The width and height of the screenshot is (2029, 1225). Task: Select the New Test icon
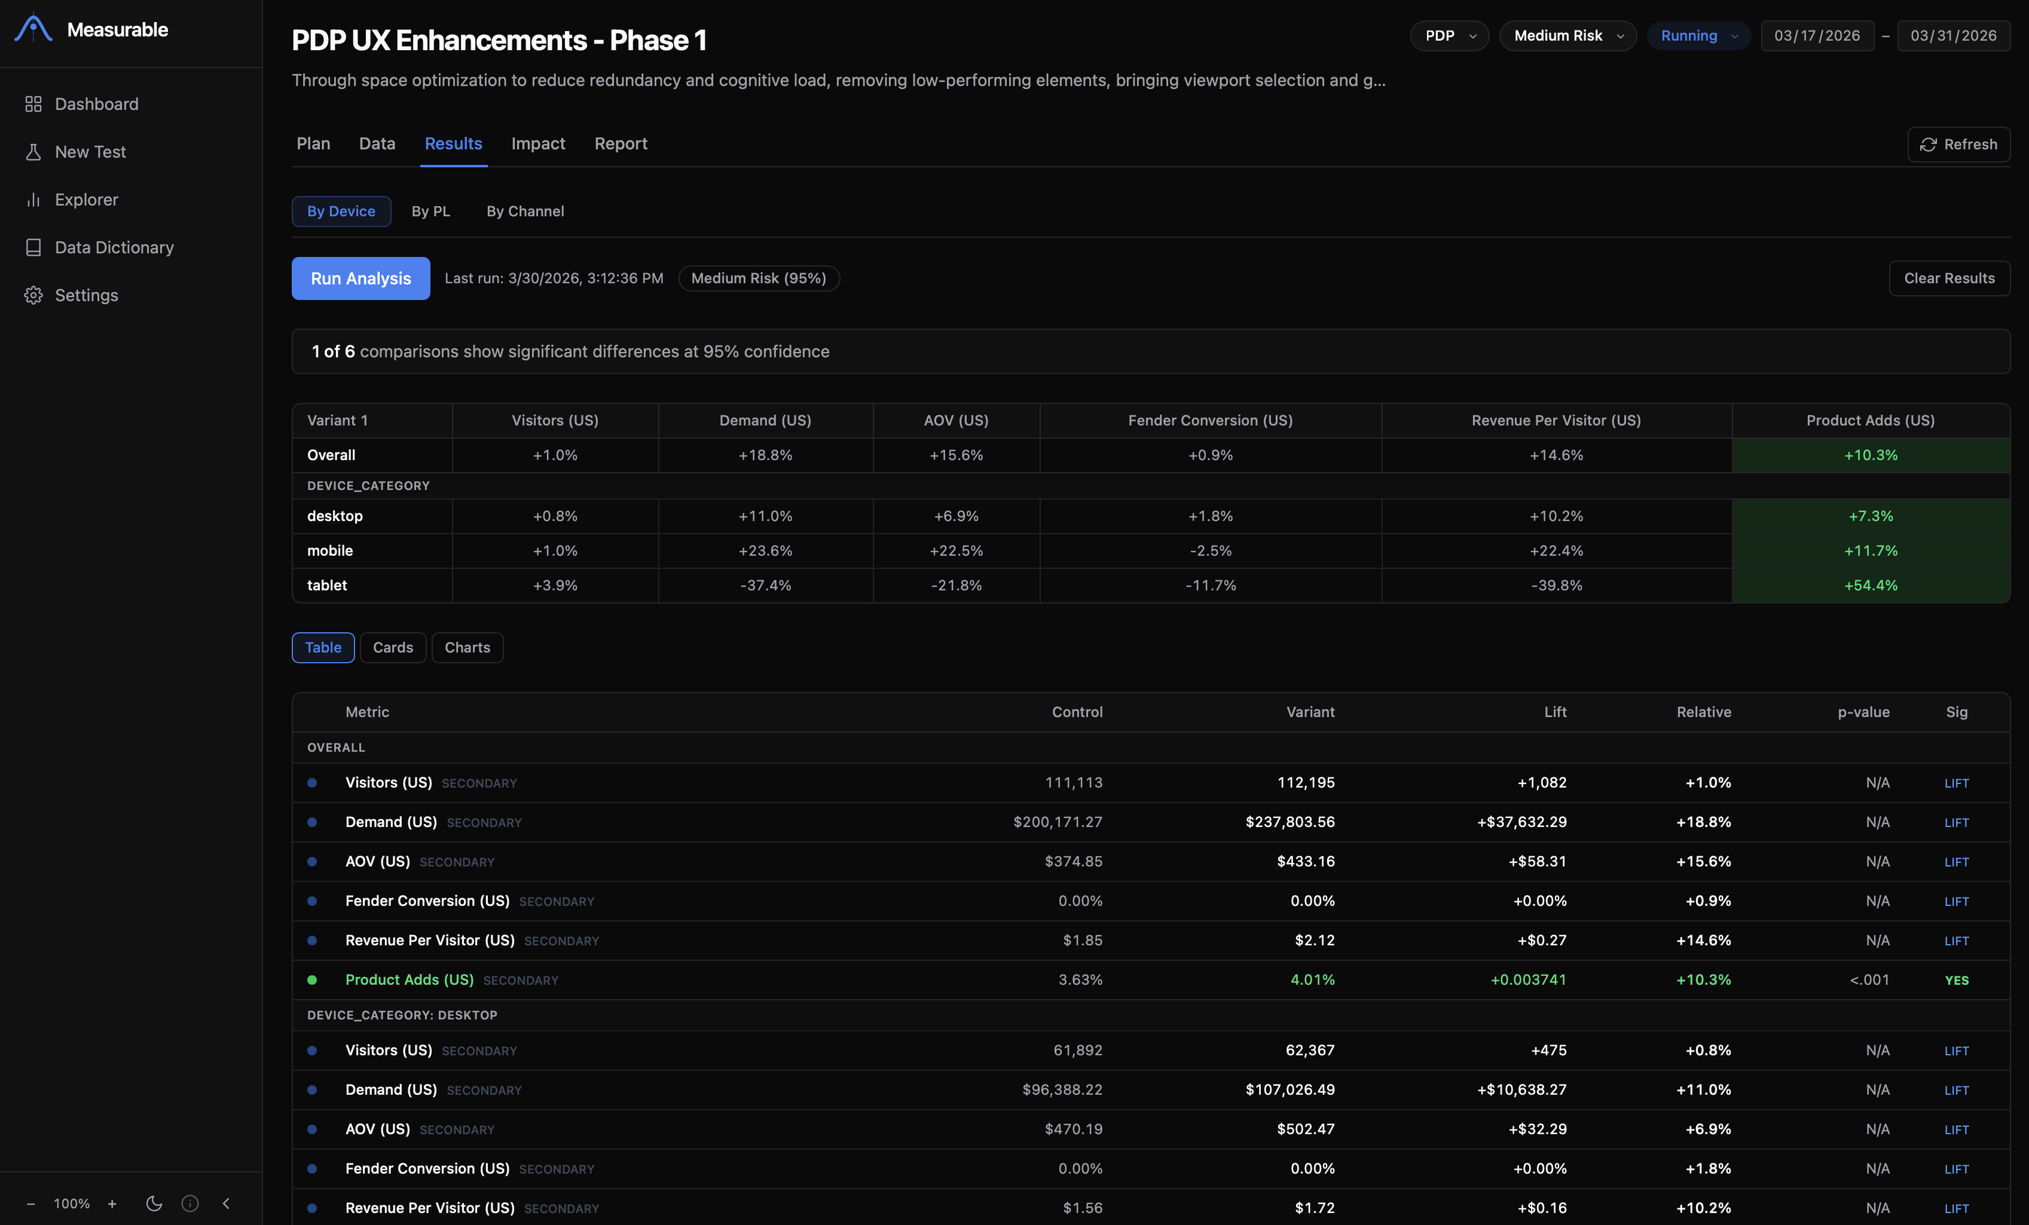tap(33, 151)
